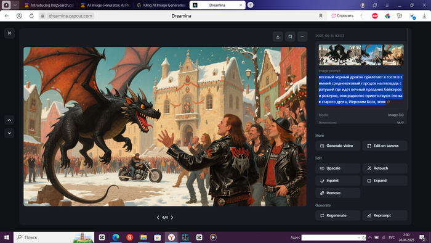Viewport: 431px width, 243px height.
Task: Go to the next image with down chevron
Action: [x=9, y=133]
